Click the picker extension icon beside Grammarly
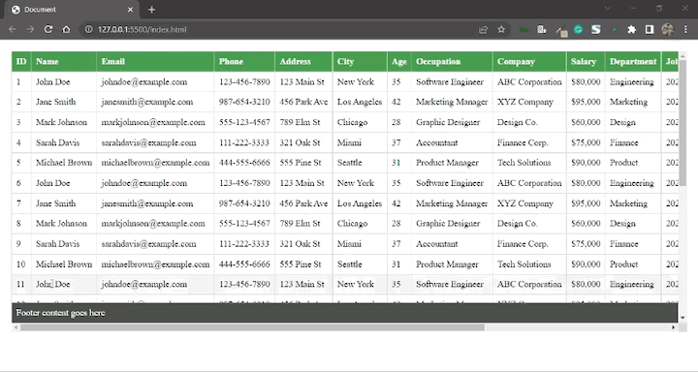 pos(561,30)
